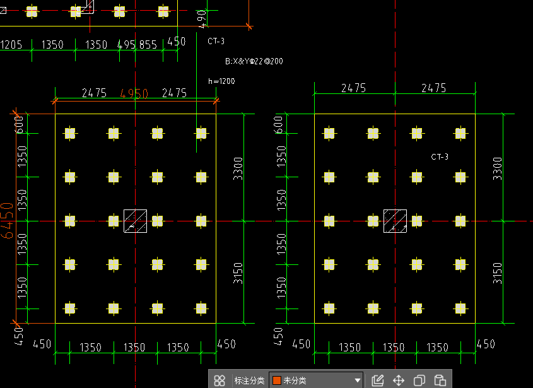
Task: Click the orange swatch beside 未分类
Action: (x=277, y=380)
